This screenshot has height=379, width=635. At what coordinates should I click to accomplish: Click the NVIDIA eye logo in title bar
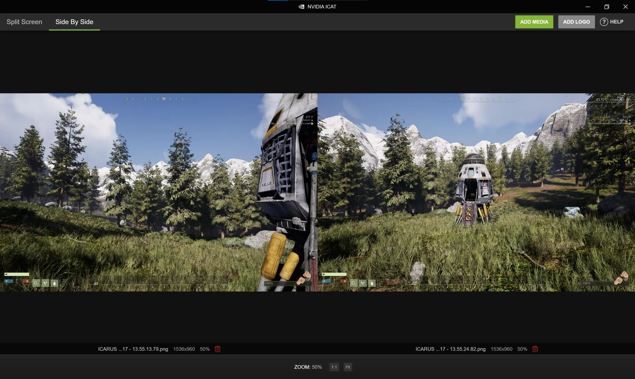pyautogui.click(x=301, y=7)
